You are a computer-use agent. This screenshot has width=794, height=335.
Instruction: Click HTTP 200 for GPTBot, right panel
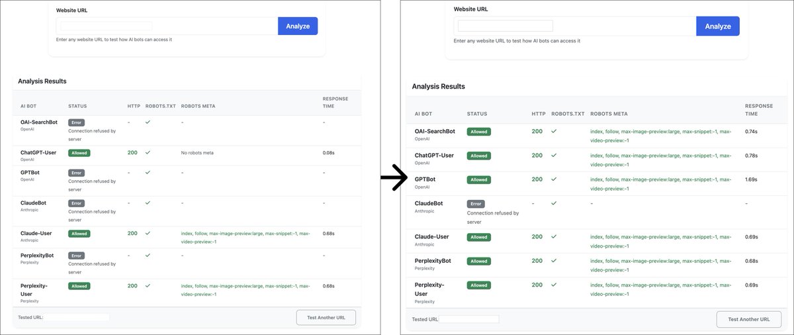pyautogui.click(x=537, y=179)
